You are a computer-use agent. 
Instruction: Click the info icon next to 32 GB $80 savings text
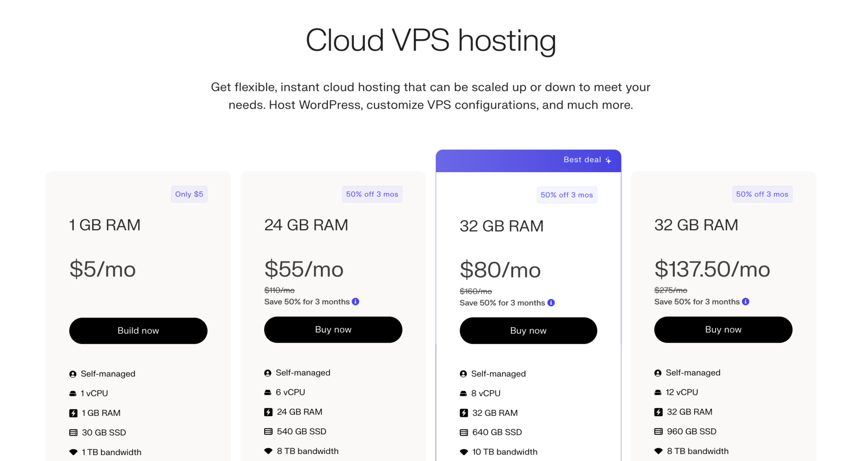click(551, 303)
